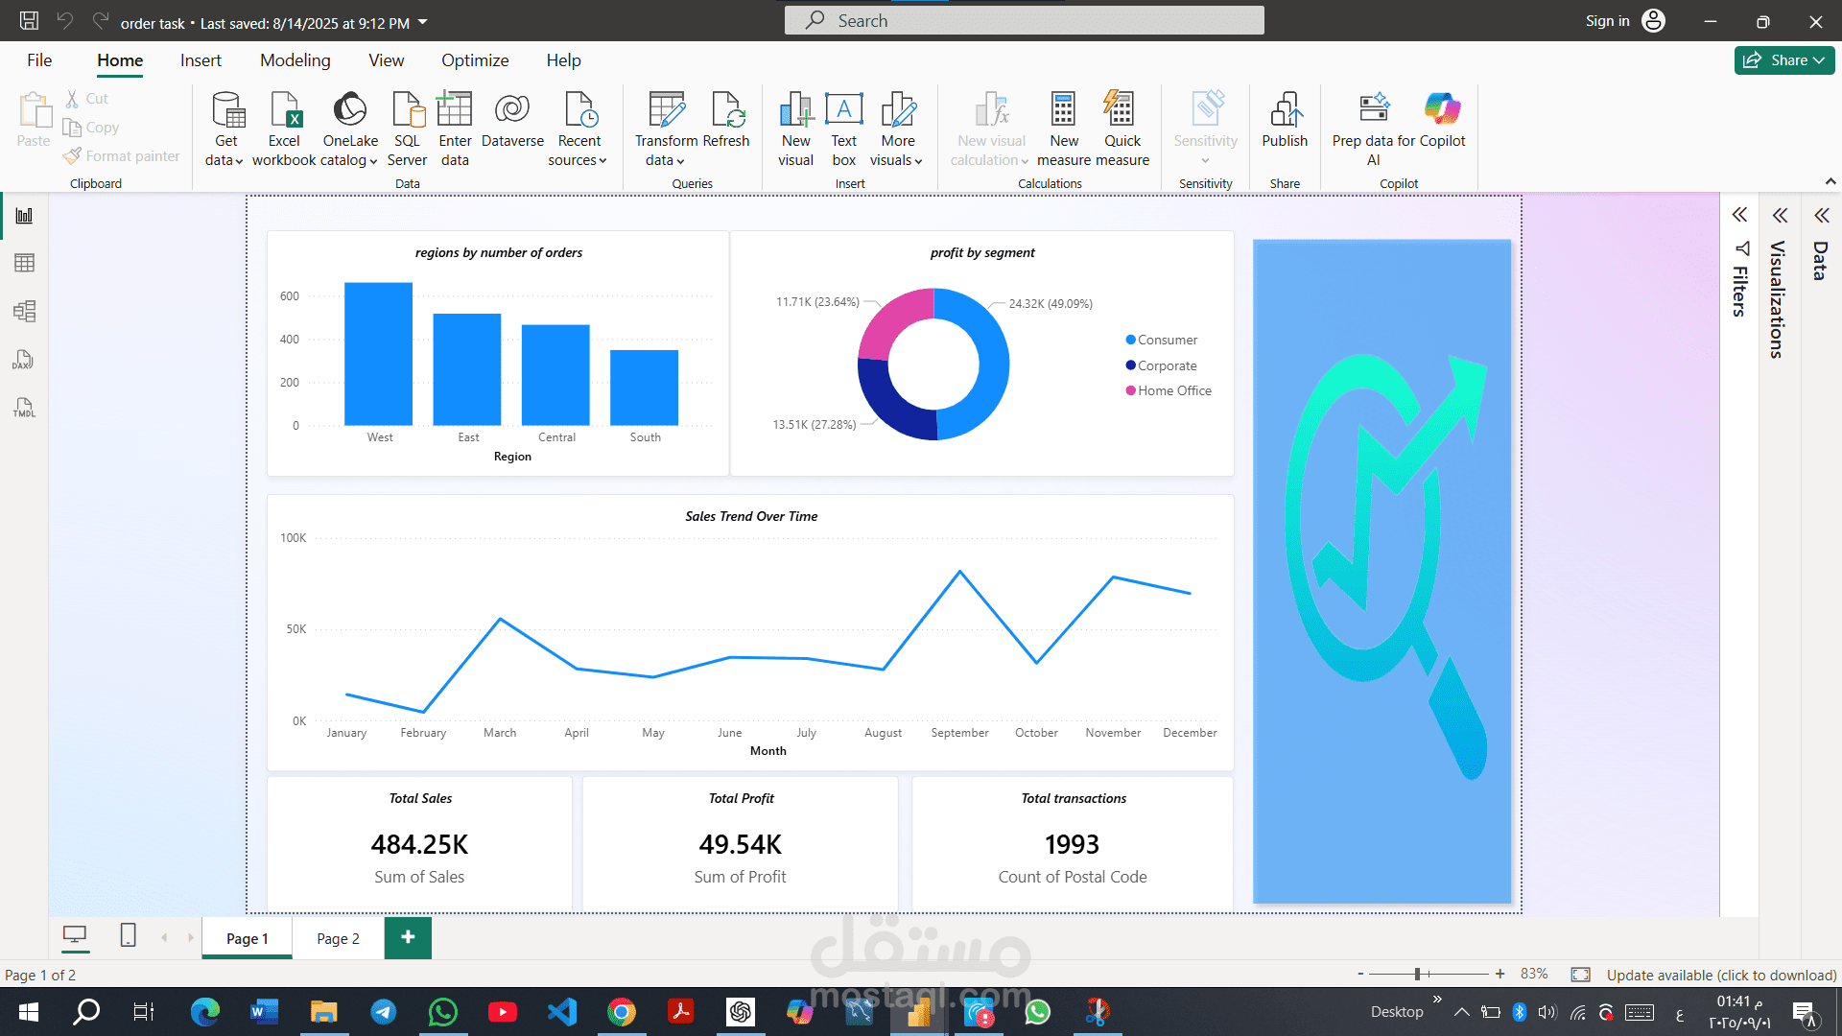Open the Model view icon in sidebar

pos(24,311)
